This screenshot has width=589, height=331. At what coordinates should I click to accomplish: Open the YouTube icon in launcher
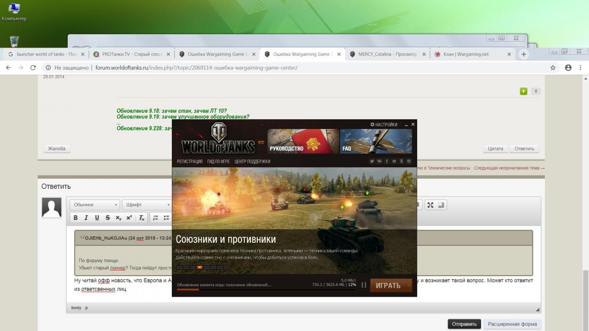pos(394,161)
